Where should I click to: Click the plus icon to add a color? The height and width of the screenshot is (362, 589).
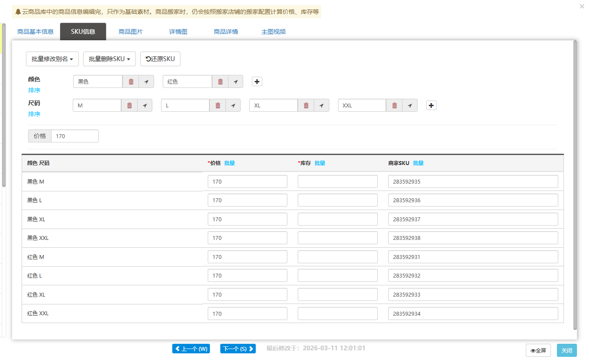click(257, 81)
